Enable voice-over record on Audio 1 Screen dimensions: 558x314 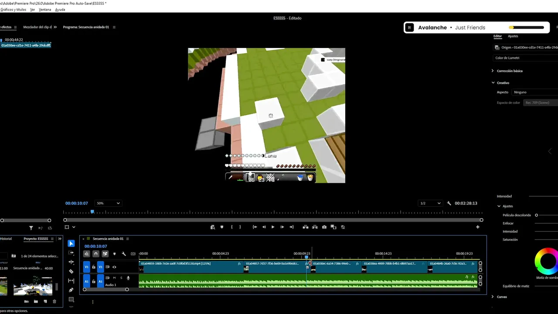pyautogui.click(x=128, y=278)
